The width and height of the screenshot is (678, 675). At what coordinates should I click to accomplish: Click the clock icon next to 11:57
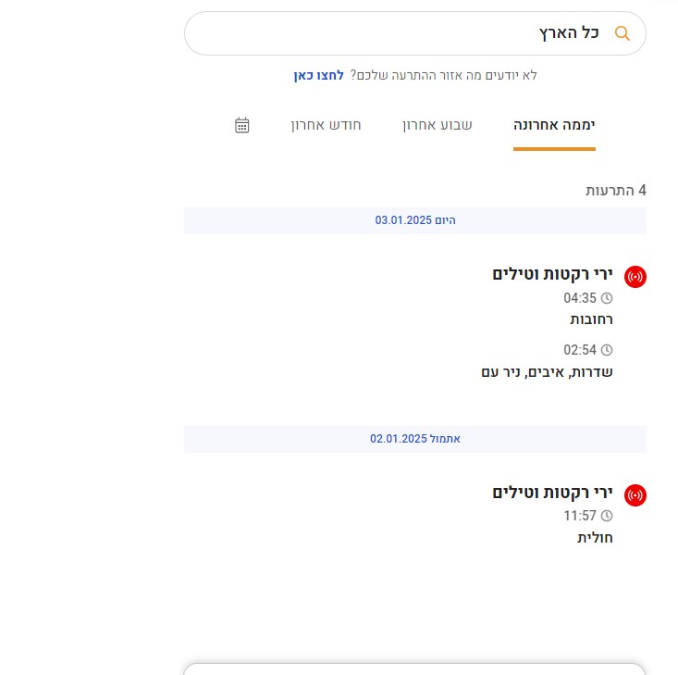pos(607,516)
